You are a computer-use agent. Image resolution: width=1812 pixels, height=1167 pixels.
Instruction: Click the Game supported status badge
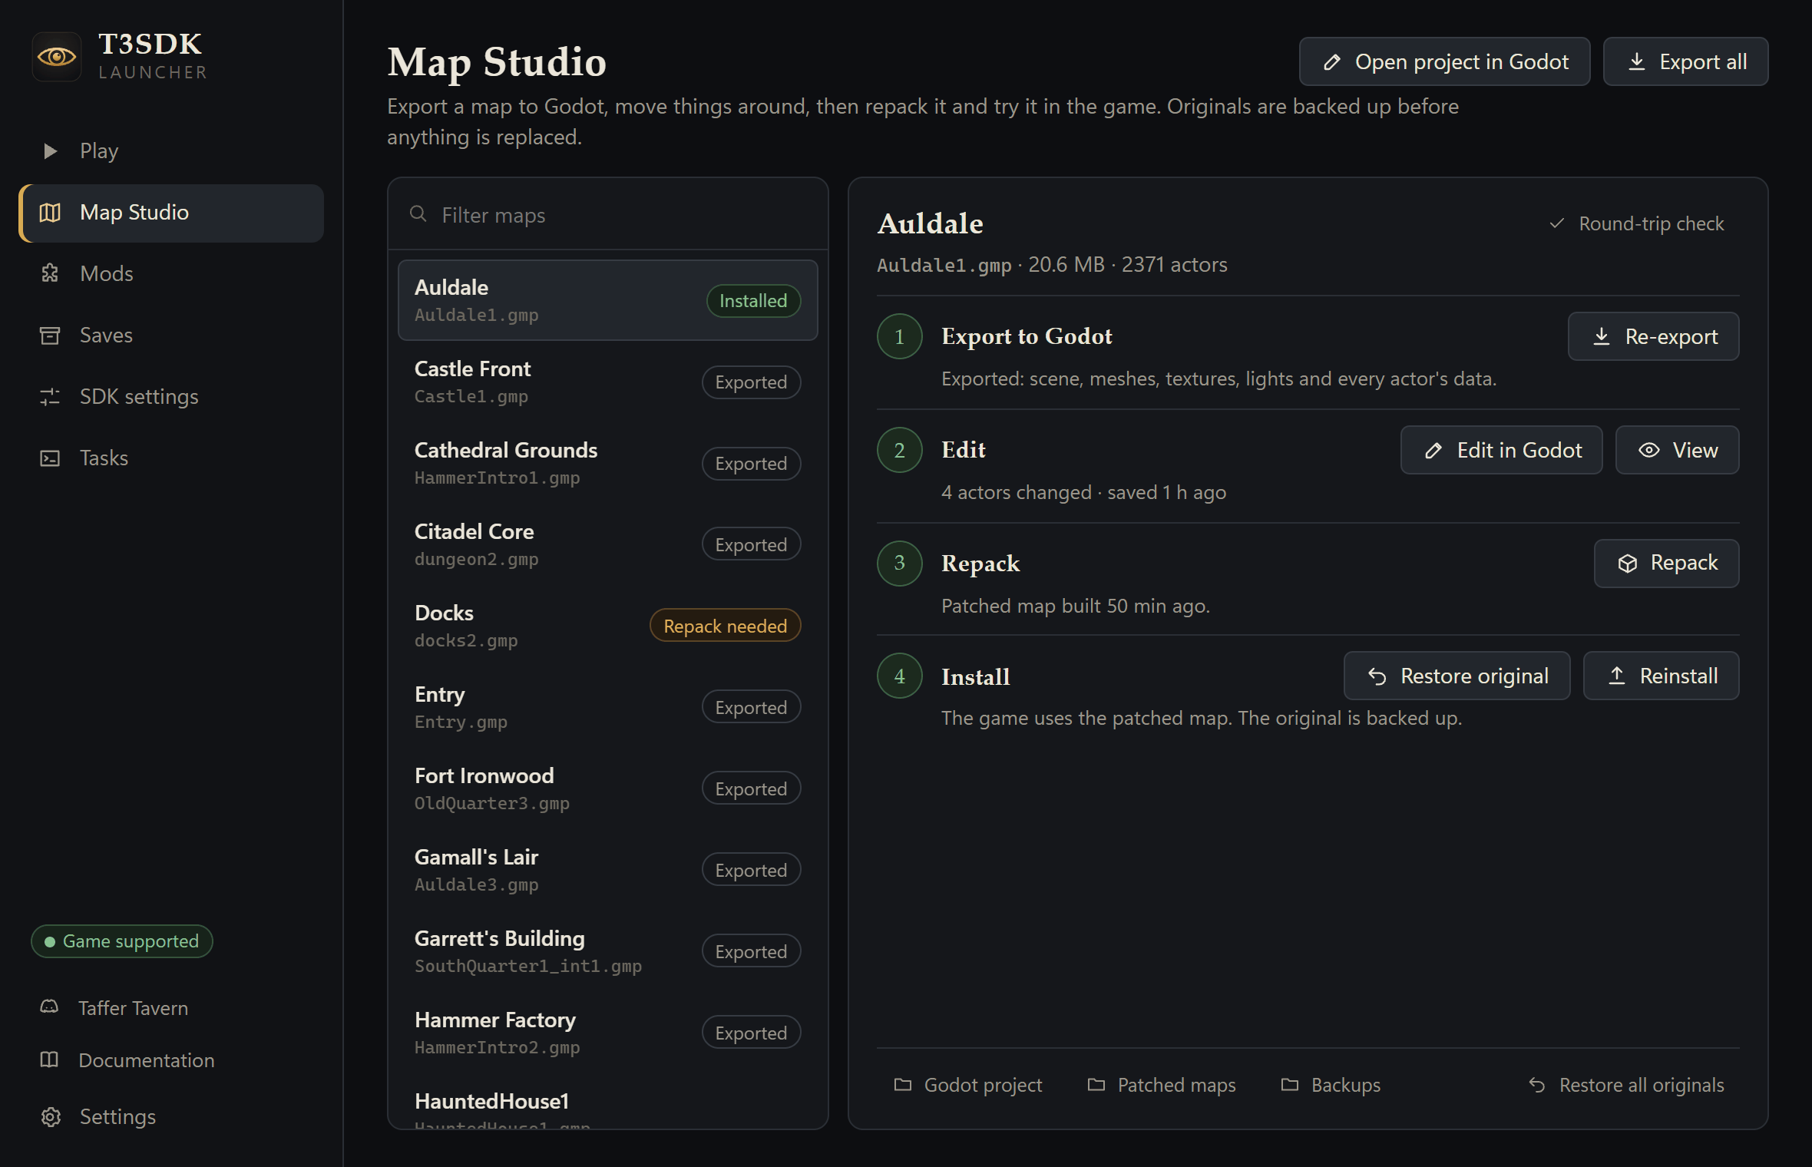122,941
